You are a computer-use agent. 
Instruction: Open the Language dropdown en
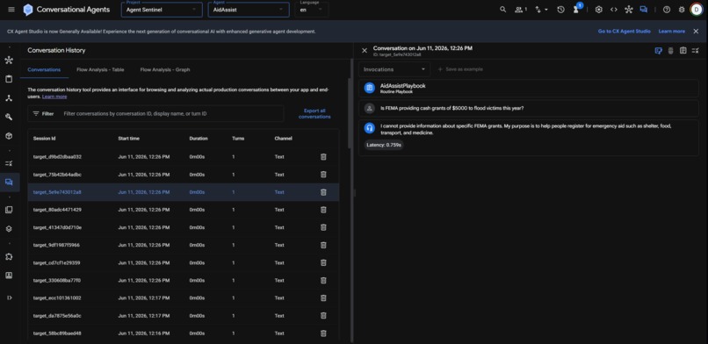pyautogui.click(x=312, y=10)
